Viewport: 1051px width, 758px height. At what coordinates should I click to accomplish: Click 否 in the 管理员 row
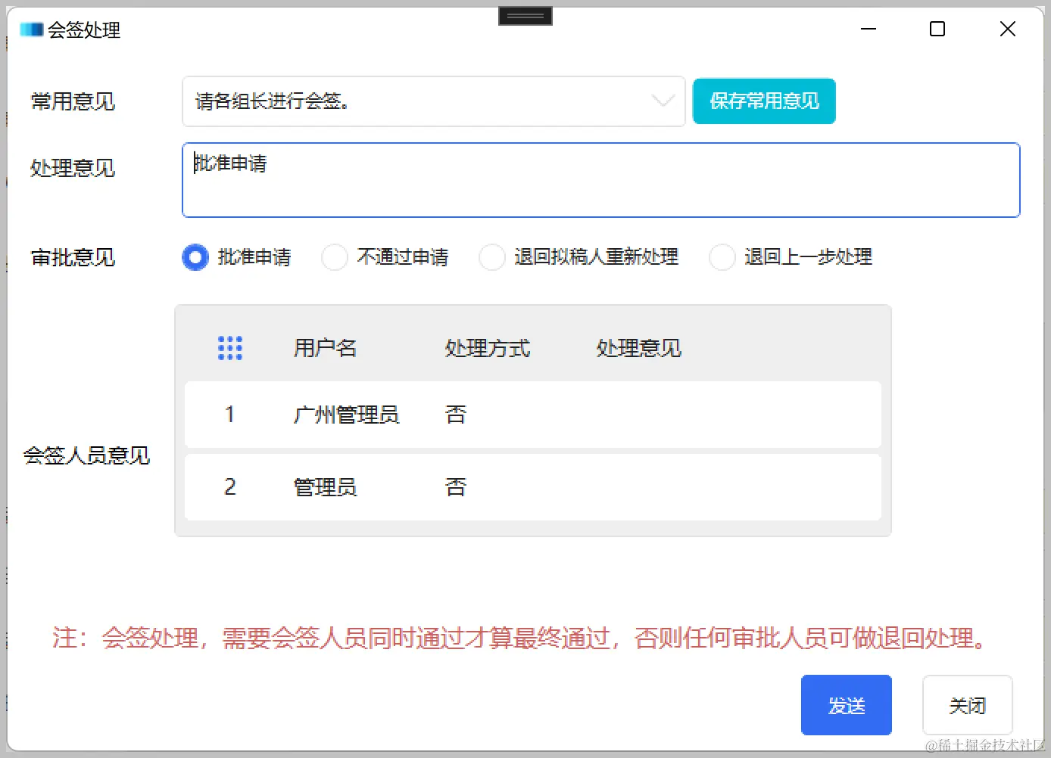(x=456, y=487)
